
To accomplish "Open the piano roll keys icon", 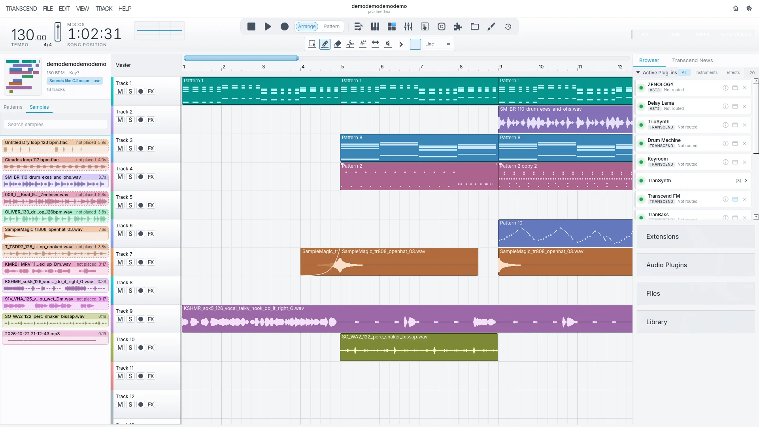I will coord(375,26).
